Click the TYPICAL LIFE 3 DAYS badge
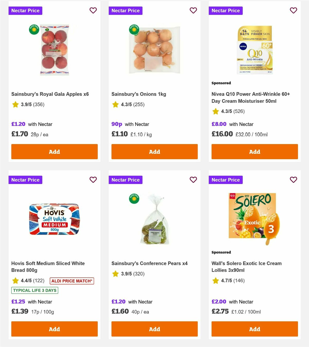Viewport: 309px width, 347px height. [35, 290]
